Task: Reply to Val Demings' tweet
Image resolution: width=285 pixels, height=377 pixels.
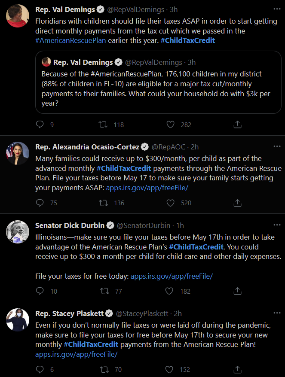Action: click(40, 124)
